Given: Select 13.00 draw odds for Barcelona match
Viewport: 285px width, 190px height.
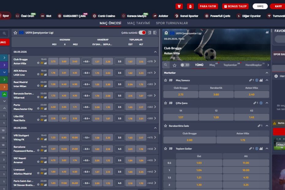Looking at the screenshot, I should [x=64, y=149].
